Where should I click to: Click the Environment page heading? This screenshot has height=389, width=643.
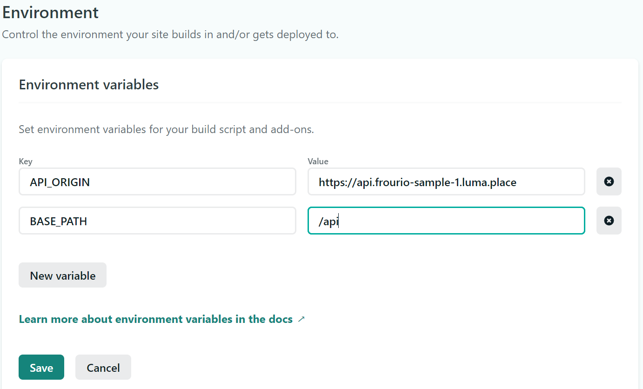coord(50,13)
